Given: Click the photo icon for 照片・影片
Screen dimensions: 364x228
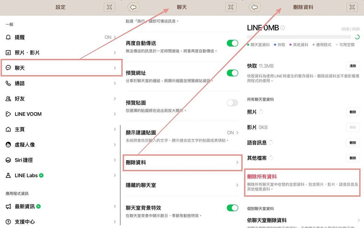Looking at the screenshot, I should point(8,53).
